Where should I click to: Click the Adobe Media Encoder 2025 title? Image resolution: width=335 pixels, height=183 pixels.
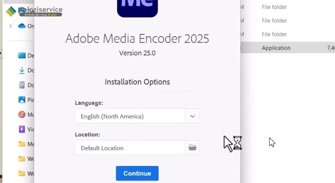tap(137, 39)
